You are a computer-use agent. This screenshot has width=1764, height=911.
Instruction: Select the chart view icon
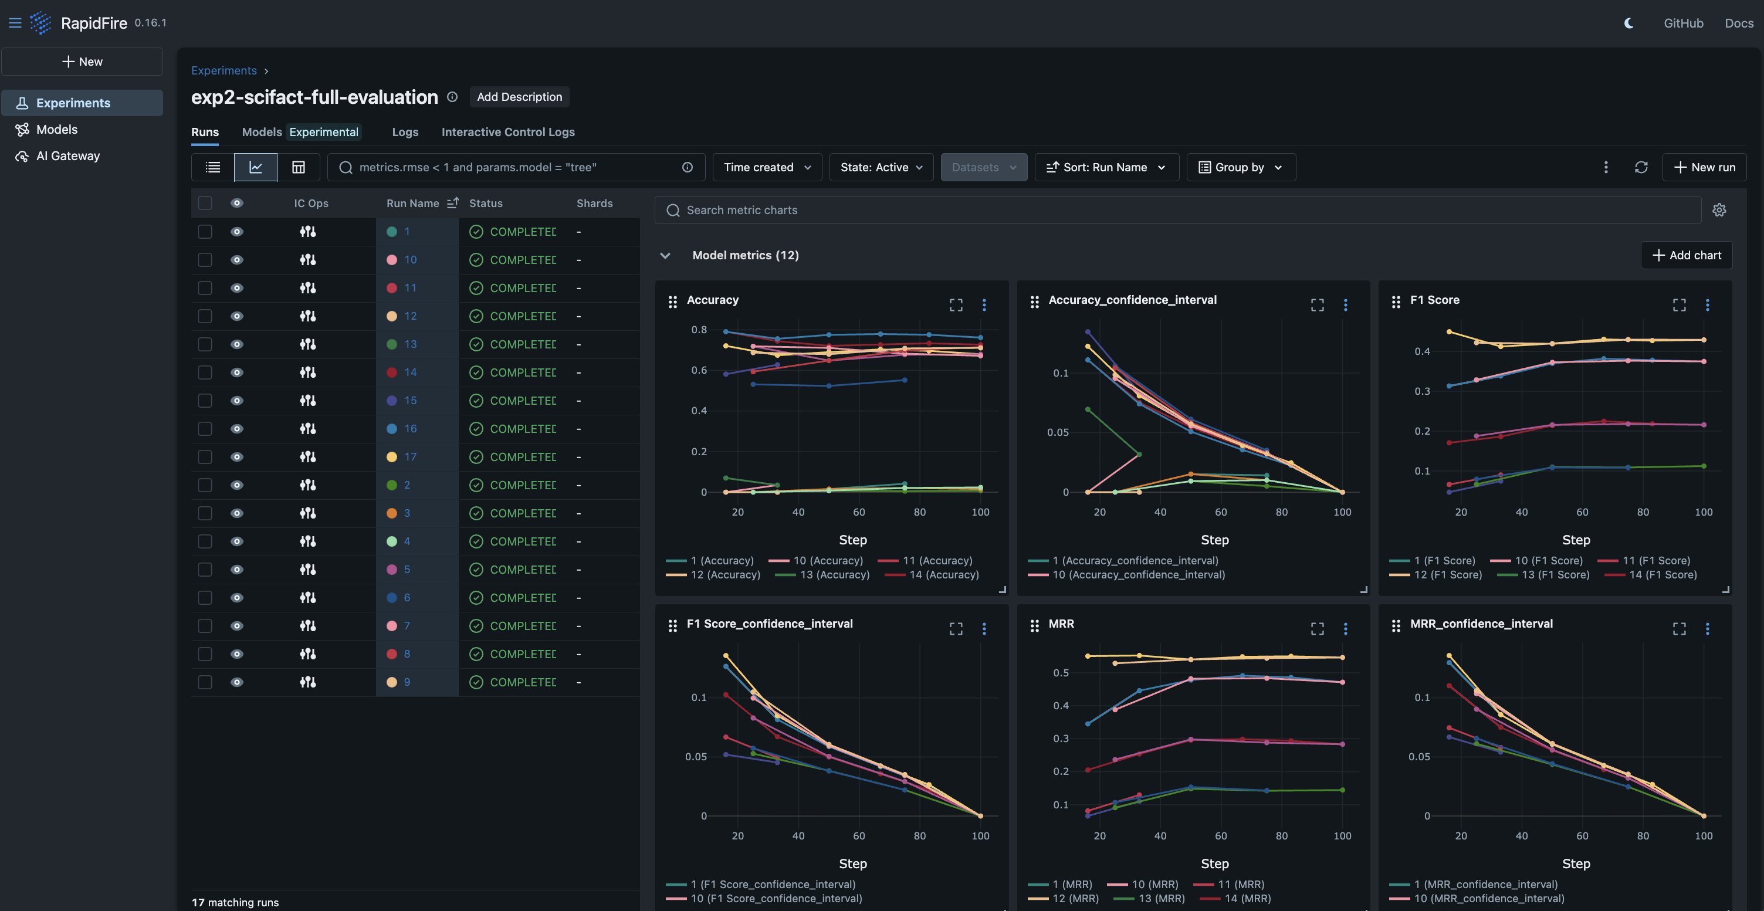[255, 167]
